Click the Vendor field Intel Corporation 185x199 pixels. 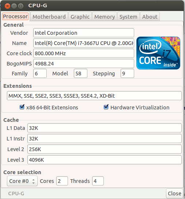tap(84, 33)
